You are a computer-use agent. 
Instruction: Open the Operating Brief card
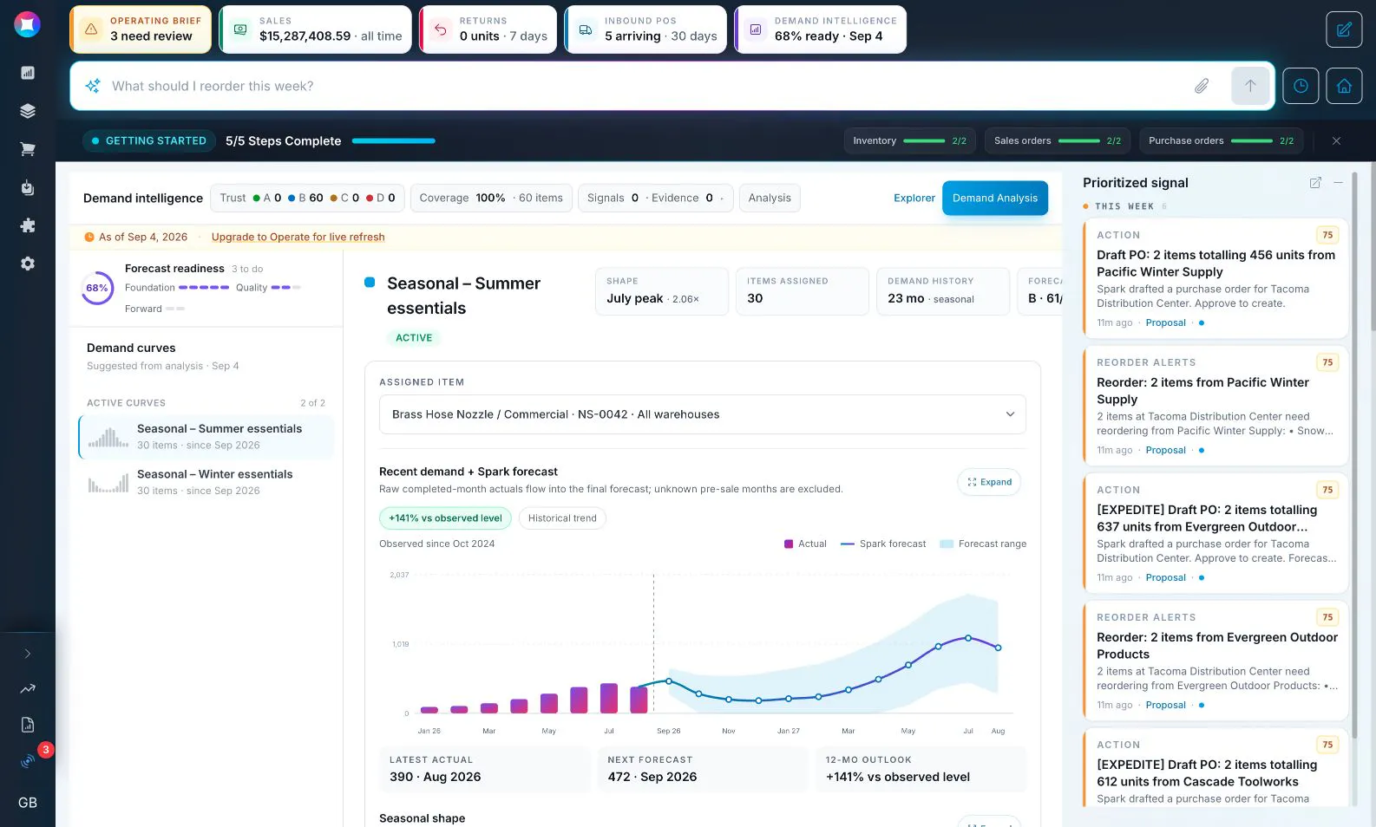tap(141, 29)
